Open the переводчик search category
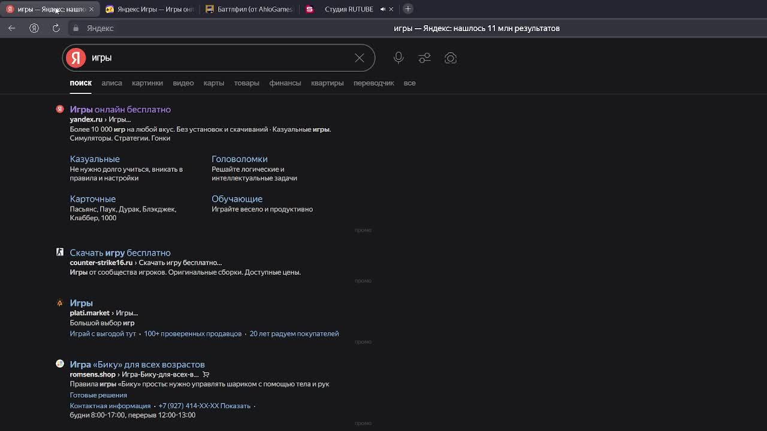This screenshot has width=767, height=431. [x=374, y=83]
